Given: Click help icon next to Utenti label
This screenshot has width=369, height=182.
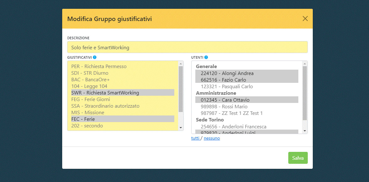Looking at the screenshot, I should tap(206, 57).
